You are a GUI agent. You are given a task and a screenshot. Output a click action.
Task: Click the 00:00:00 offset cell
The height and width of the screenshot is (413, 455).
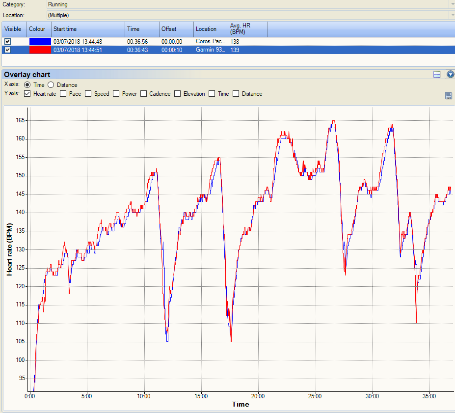click(172, 42)
